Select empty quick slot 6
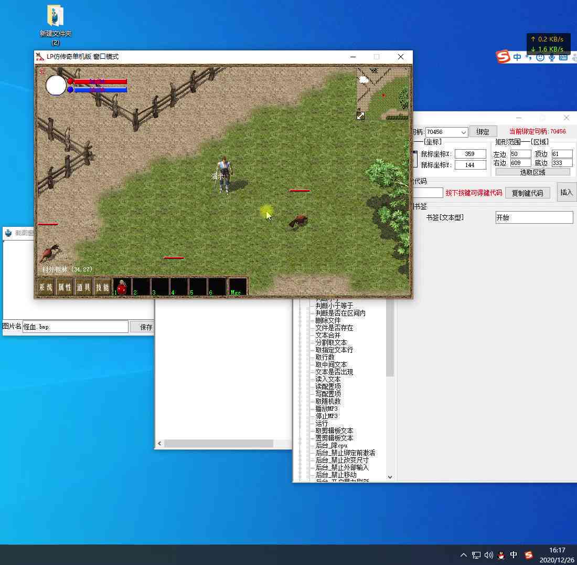Viewport: 577px width, 565px height. pos(217,287)
